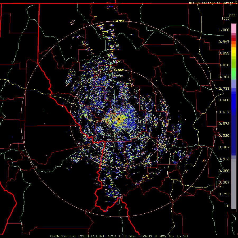Click the 0.733 scale value
Viewport: 238px width, 238px height.
(x=224, y=89)
